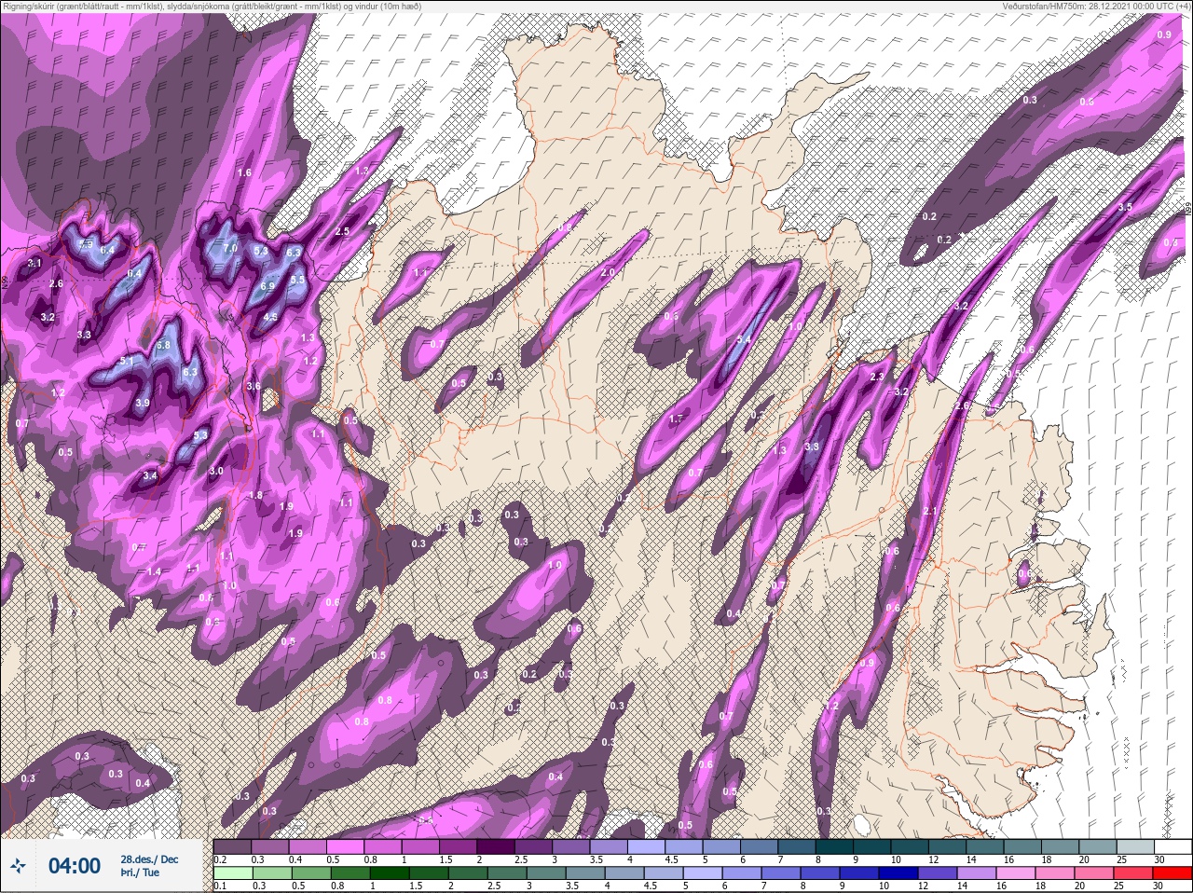Click the 1.6 precipitation value on the map

pyautogui.click(x=245, y=172)
